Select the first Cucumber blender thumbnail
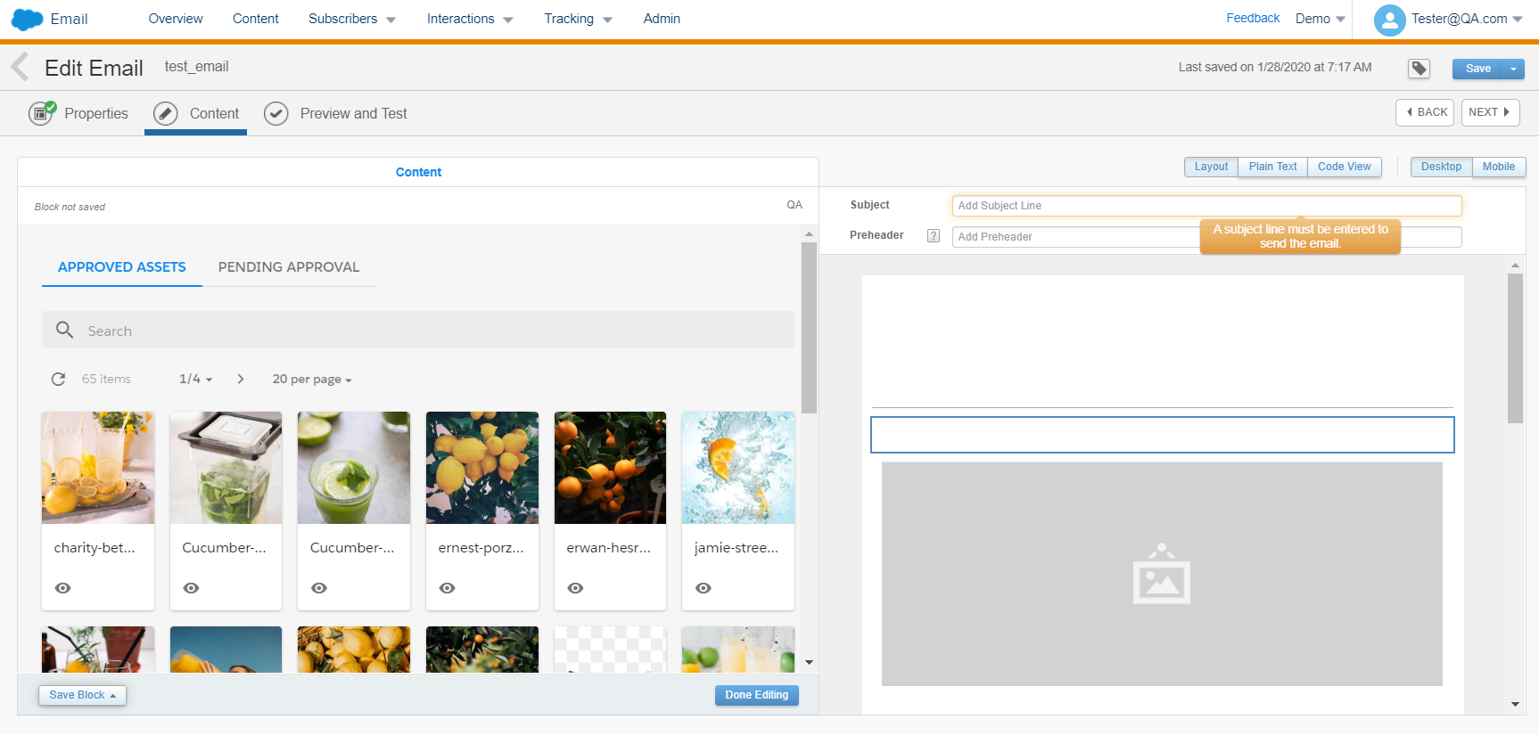 226,468
